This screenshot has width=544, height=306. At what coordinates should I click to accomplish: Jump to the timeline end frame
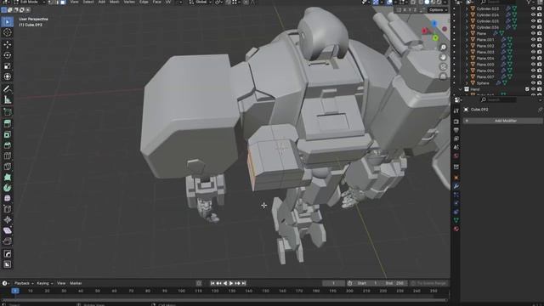(244, 283)
